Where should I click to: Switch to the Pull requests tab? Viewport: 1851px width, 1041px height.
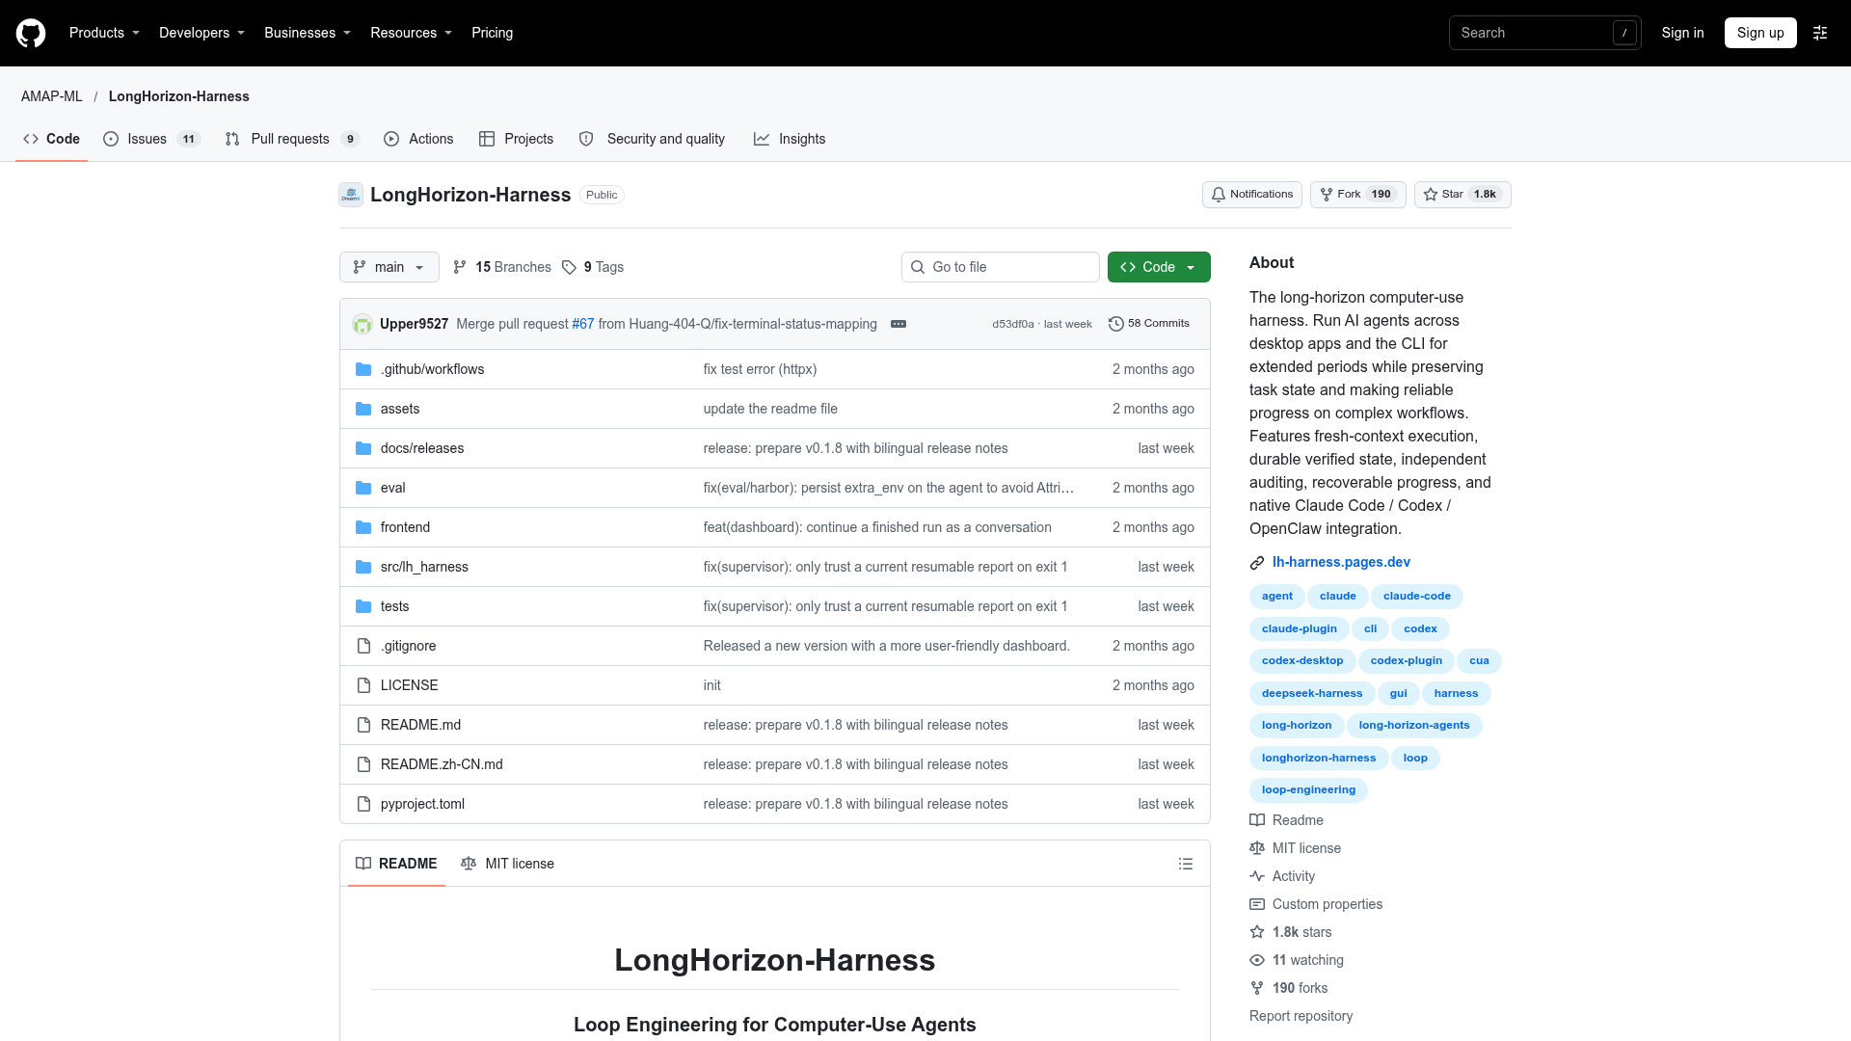pyautogui.click(x=292, y=139)
